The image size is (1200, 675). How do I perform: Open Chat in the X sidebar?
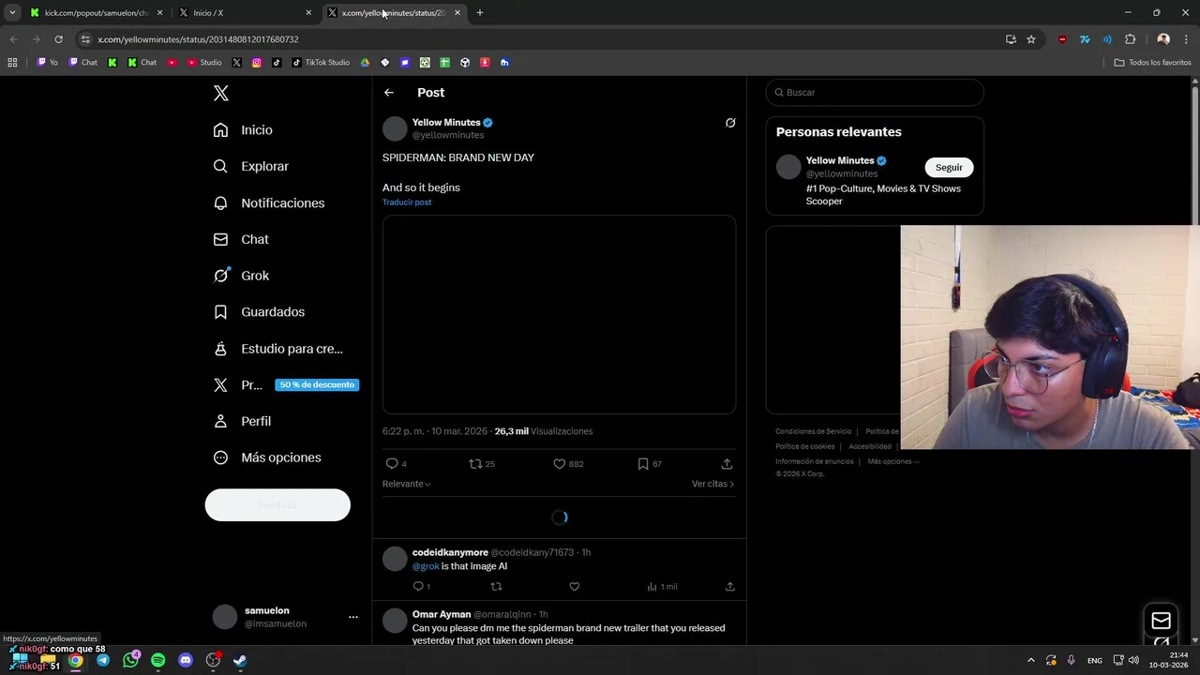coord(241,239)
